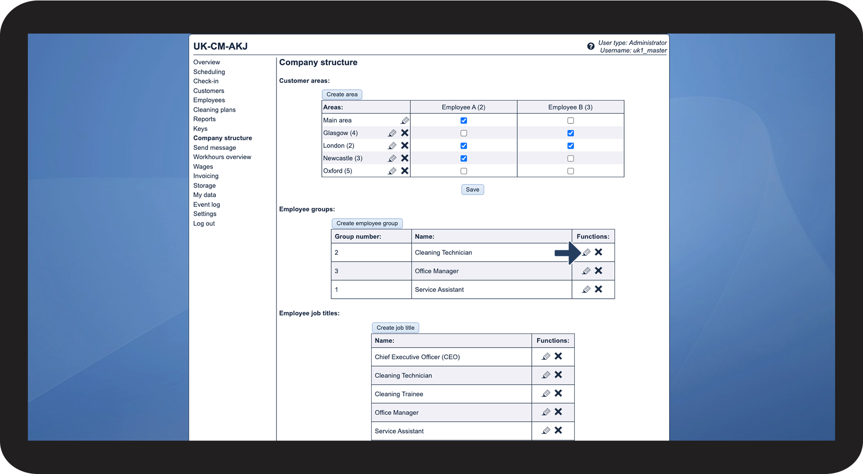The height and width of the screenshot is (474, 863).
Task: Edit the Service Assistant employee group
Action: 587,289
